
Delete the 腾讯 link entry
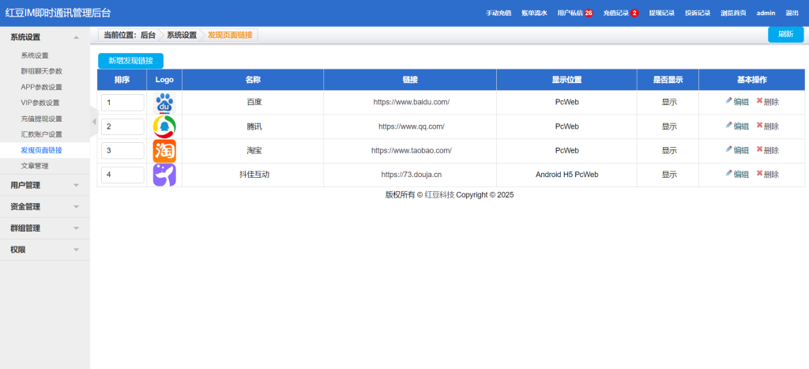pyautogui.click(x=767, y=126)
